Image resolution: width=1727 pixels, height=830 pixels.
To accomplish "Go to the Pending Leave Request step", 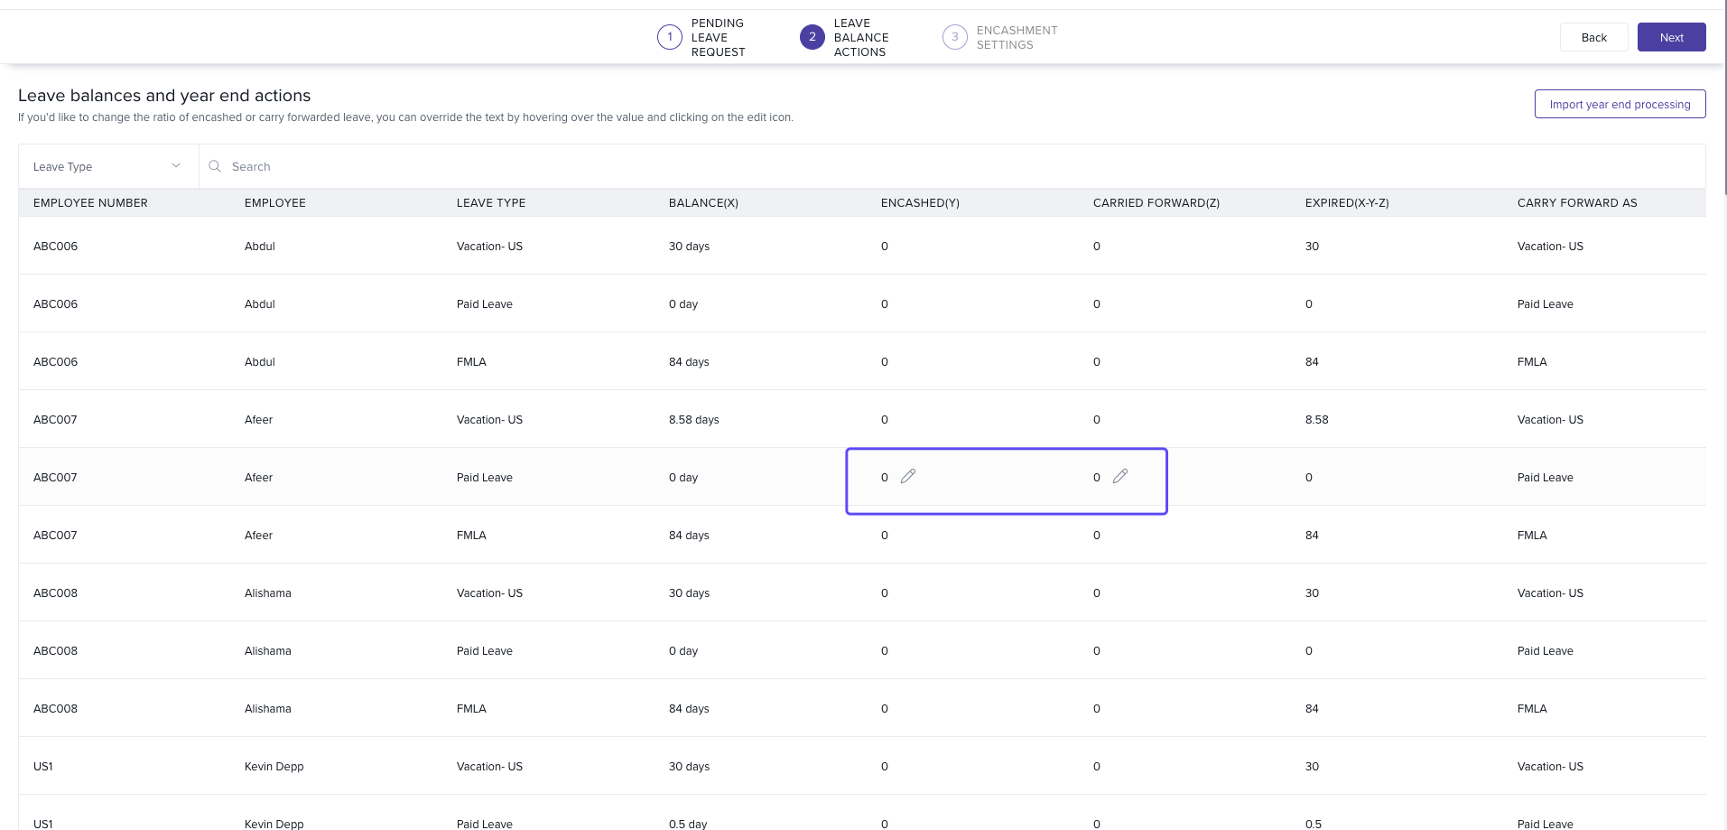I will (718, 37).
